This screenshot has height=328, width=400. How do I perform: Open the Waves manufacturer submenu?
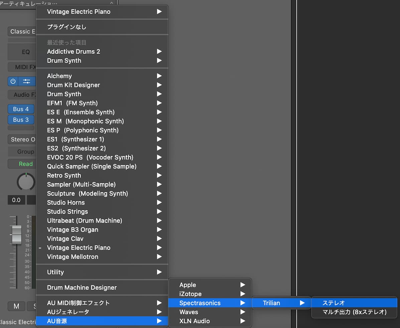(210, 312)
